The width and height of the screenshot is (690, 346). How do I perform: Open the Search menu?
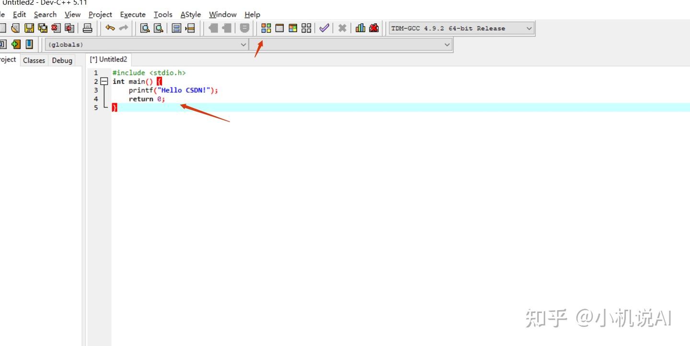tap(45, 14)
